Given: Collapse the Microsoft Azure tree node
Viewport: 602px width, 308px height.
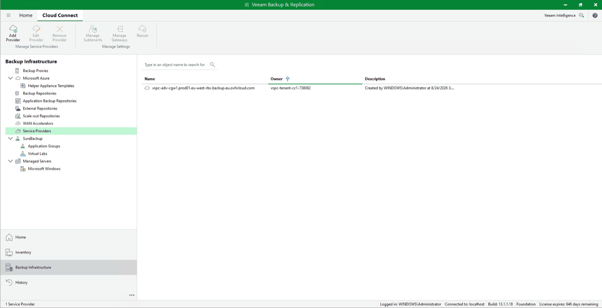Looking at the screenshot, I should pos(10,78).
